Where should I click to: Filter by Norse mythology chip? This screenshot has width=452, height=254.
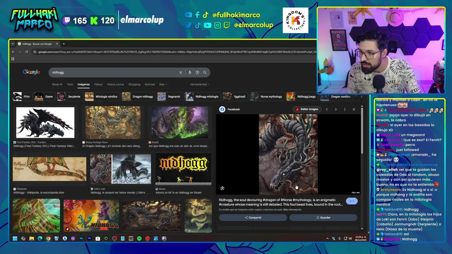(267, 97)
